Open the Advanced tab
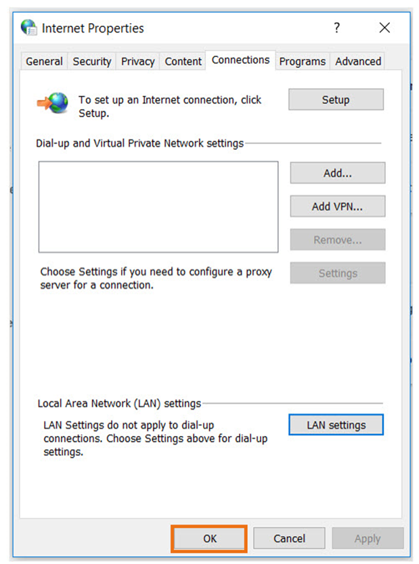Image resolution: width=419 pixels, height=564 pixels. (x=357, y=61)
